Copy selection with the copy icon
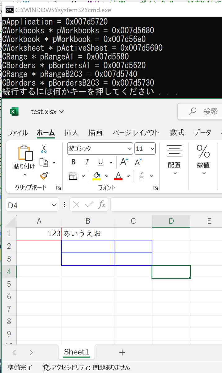The image size is (222, 373). coord(44,162)
